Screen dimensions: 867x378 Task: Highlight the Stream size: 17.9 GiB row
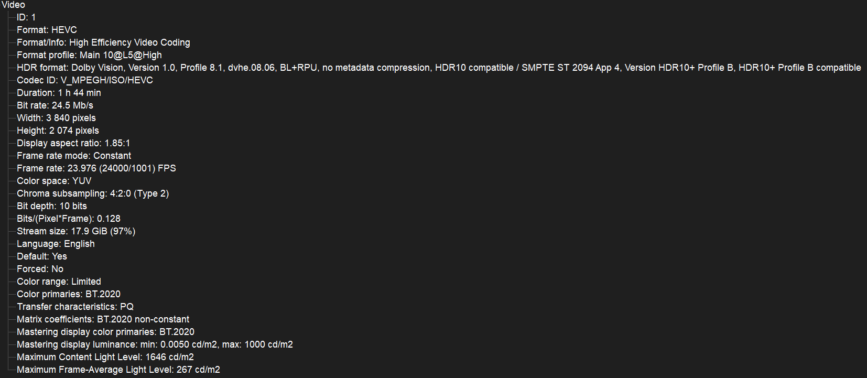[76, 231]
